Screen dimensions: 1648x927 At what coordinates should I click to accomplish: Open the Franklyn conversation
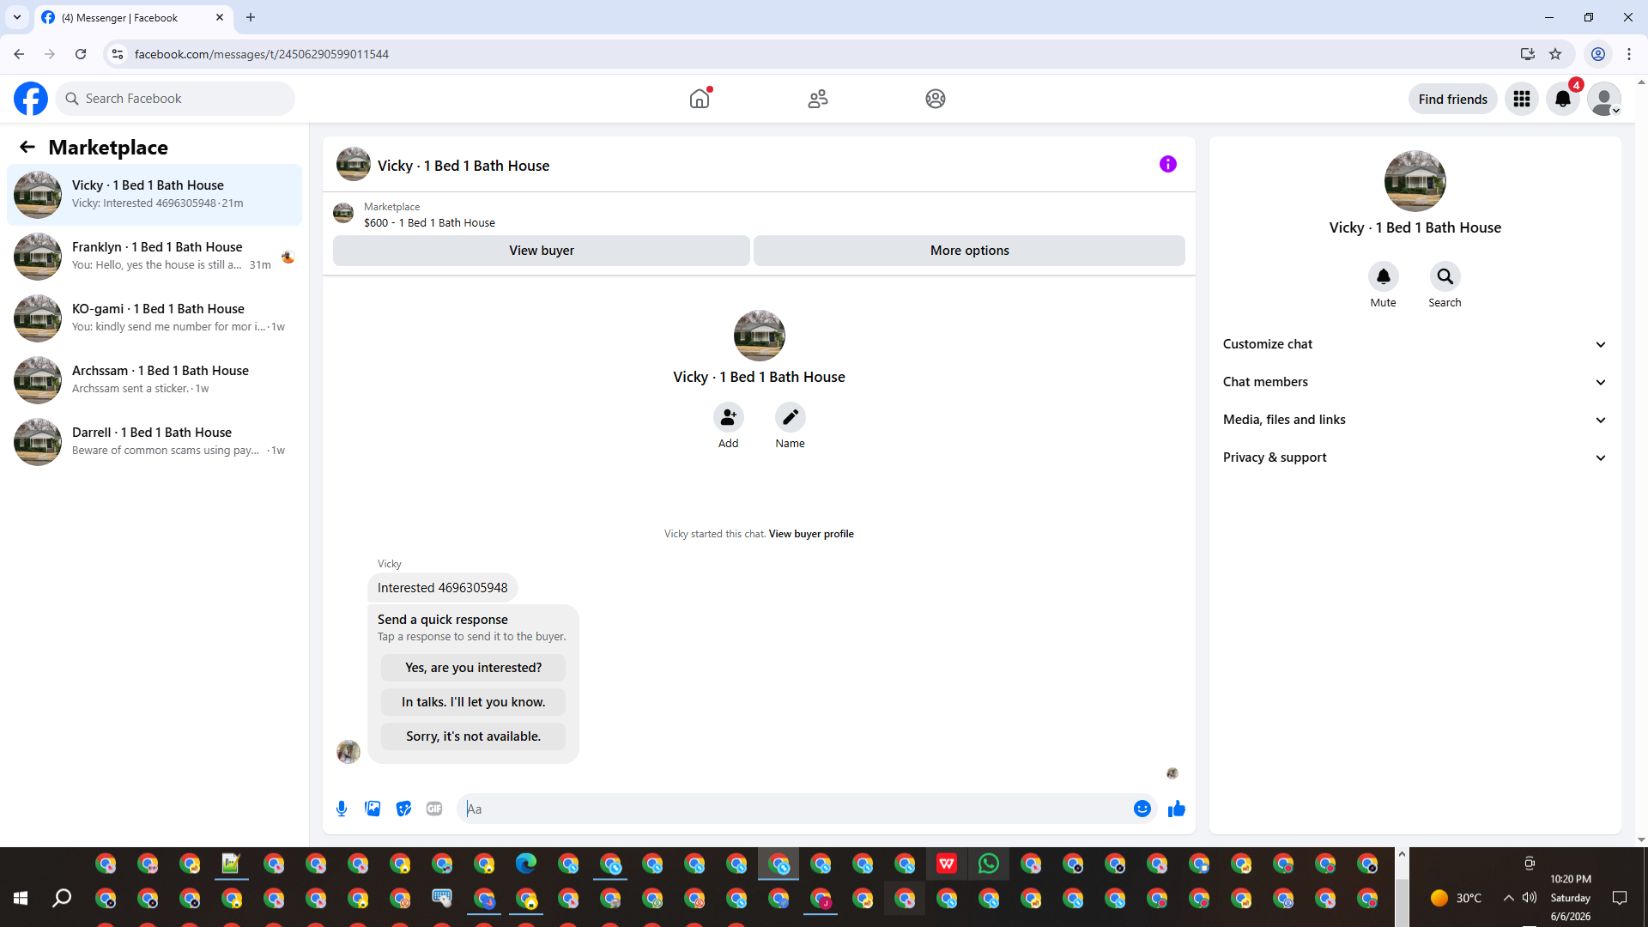[154, 257]
